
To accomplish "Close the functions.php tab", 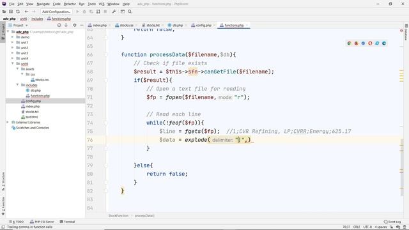I will click(x=247, y=26).
